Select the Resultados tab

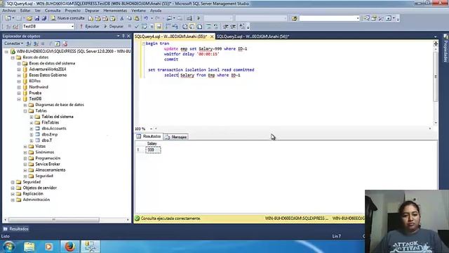pyautogui.click(x=149, y=136)
